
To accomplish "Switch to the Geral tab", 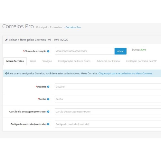I will [x=33, y=61].
